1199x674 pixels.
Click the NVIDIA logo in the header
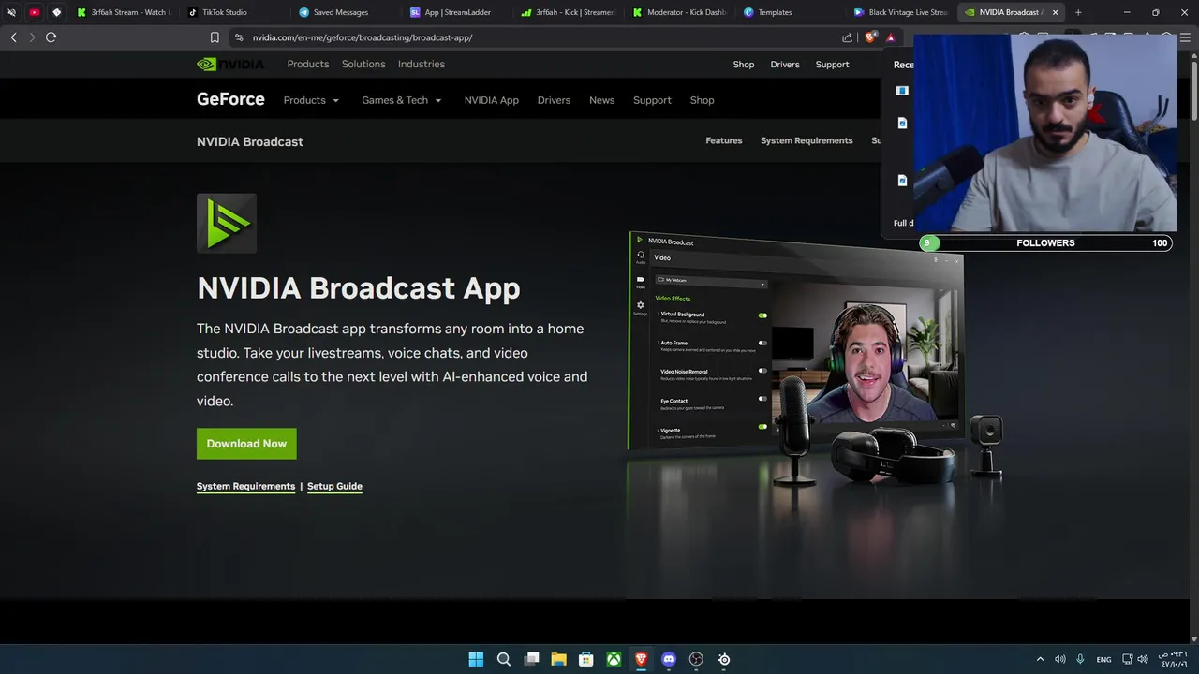tap(230, 65)
